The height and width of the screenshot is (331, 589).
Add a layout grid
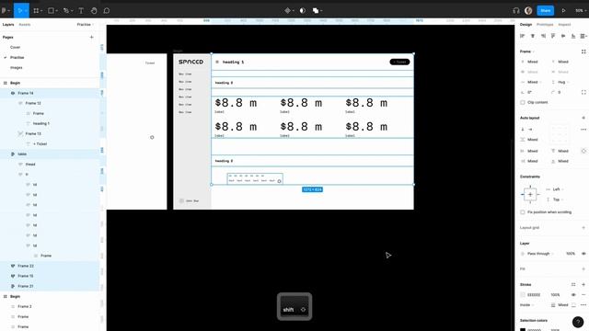[x=583, y=227]
